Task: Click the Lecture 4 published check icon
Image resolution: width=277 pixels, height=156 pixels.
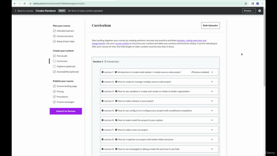Action: (x=103, y=101)
